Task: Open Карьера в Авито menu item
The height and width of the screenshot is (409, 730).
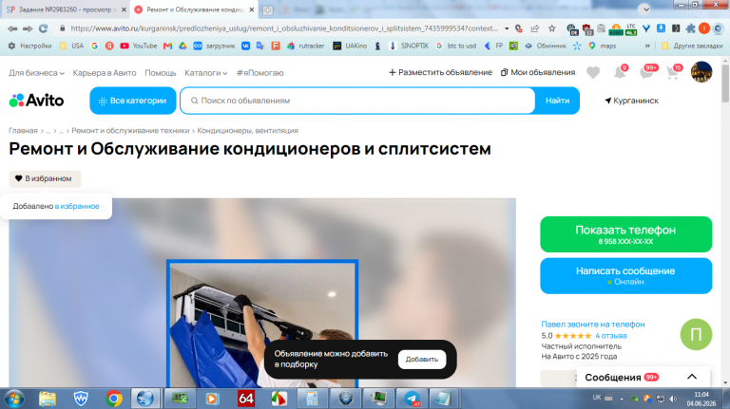Action: (105, 73)
